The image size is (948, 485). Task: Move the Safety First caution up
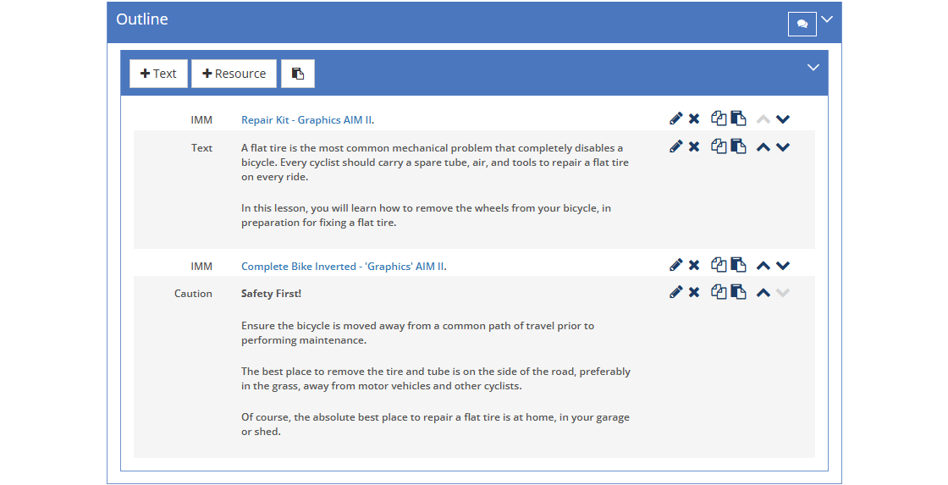pyautogui.click(x=763, y=293)
